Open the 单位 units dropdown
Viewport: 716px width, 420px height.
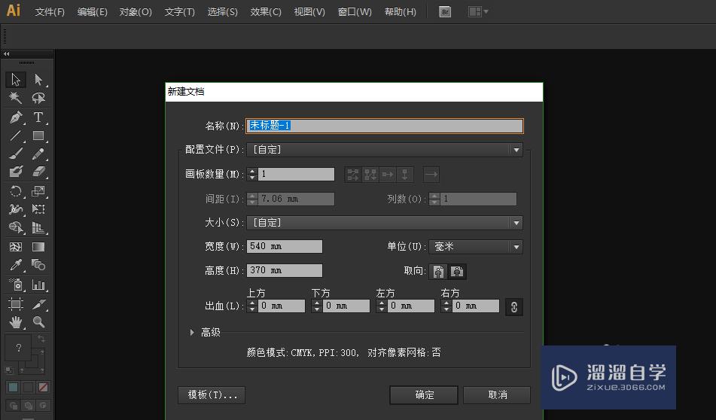475,247
